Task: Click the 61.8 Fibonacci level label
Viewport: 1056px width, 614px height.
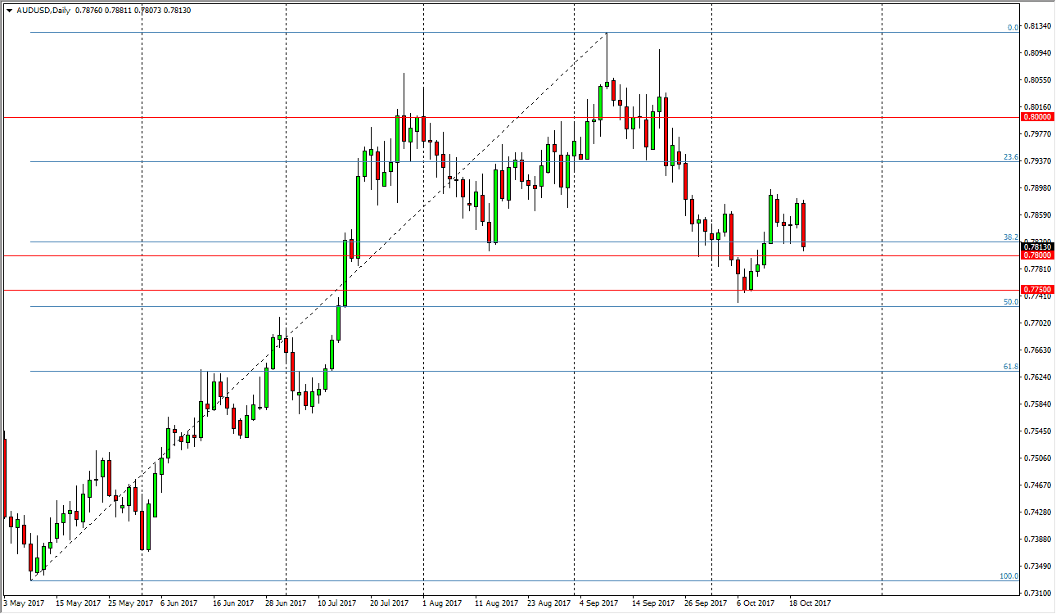Action: point(1009,366)
